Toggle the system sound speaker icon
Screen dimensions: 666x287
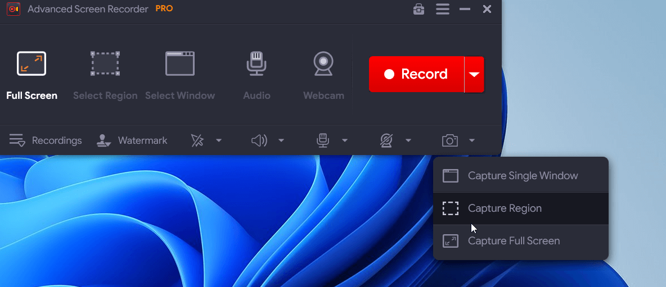point(259,140)
